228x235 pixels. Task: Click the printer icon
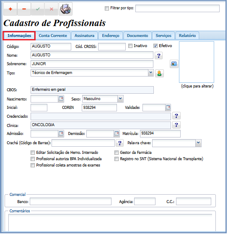pyautogui.click(x=65, y=9)
